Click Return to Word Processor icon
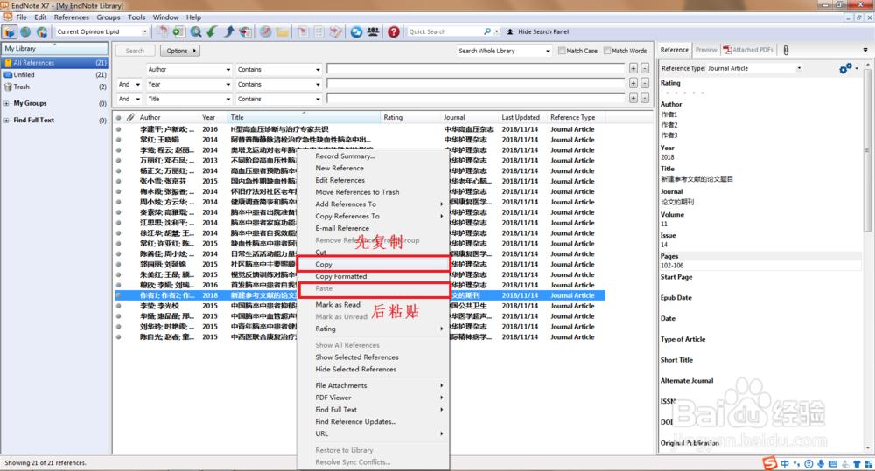This screenshot has width=875, height=471. point(336,31)
